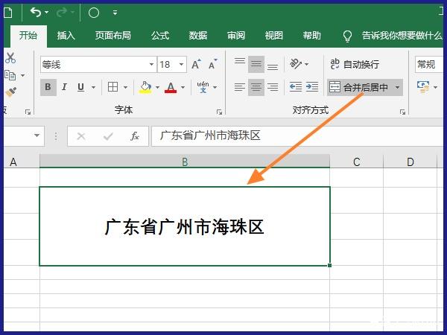This screenshot has width=447, height=335.
Task: Open the 插入 ribbon tab
Action: (x=66, y=36)
